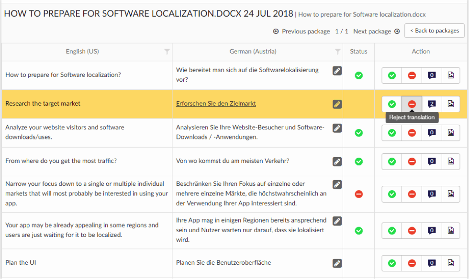This screenshot has width=469, height=279.
Task: Click pencil edit icon for 'Planen Sie die Benutzeroberfläche'
Action: (337, 263)
